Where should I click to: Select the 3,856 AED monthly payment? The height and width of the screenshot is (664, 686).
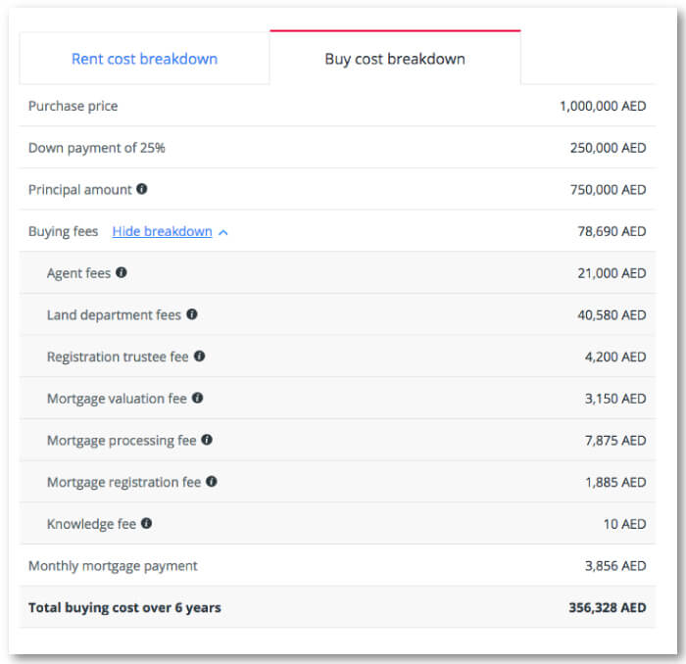click(615, 566)
